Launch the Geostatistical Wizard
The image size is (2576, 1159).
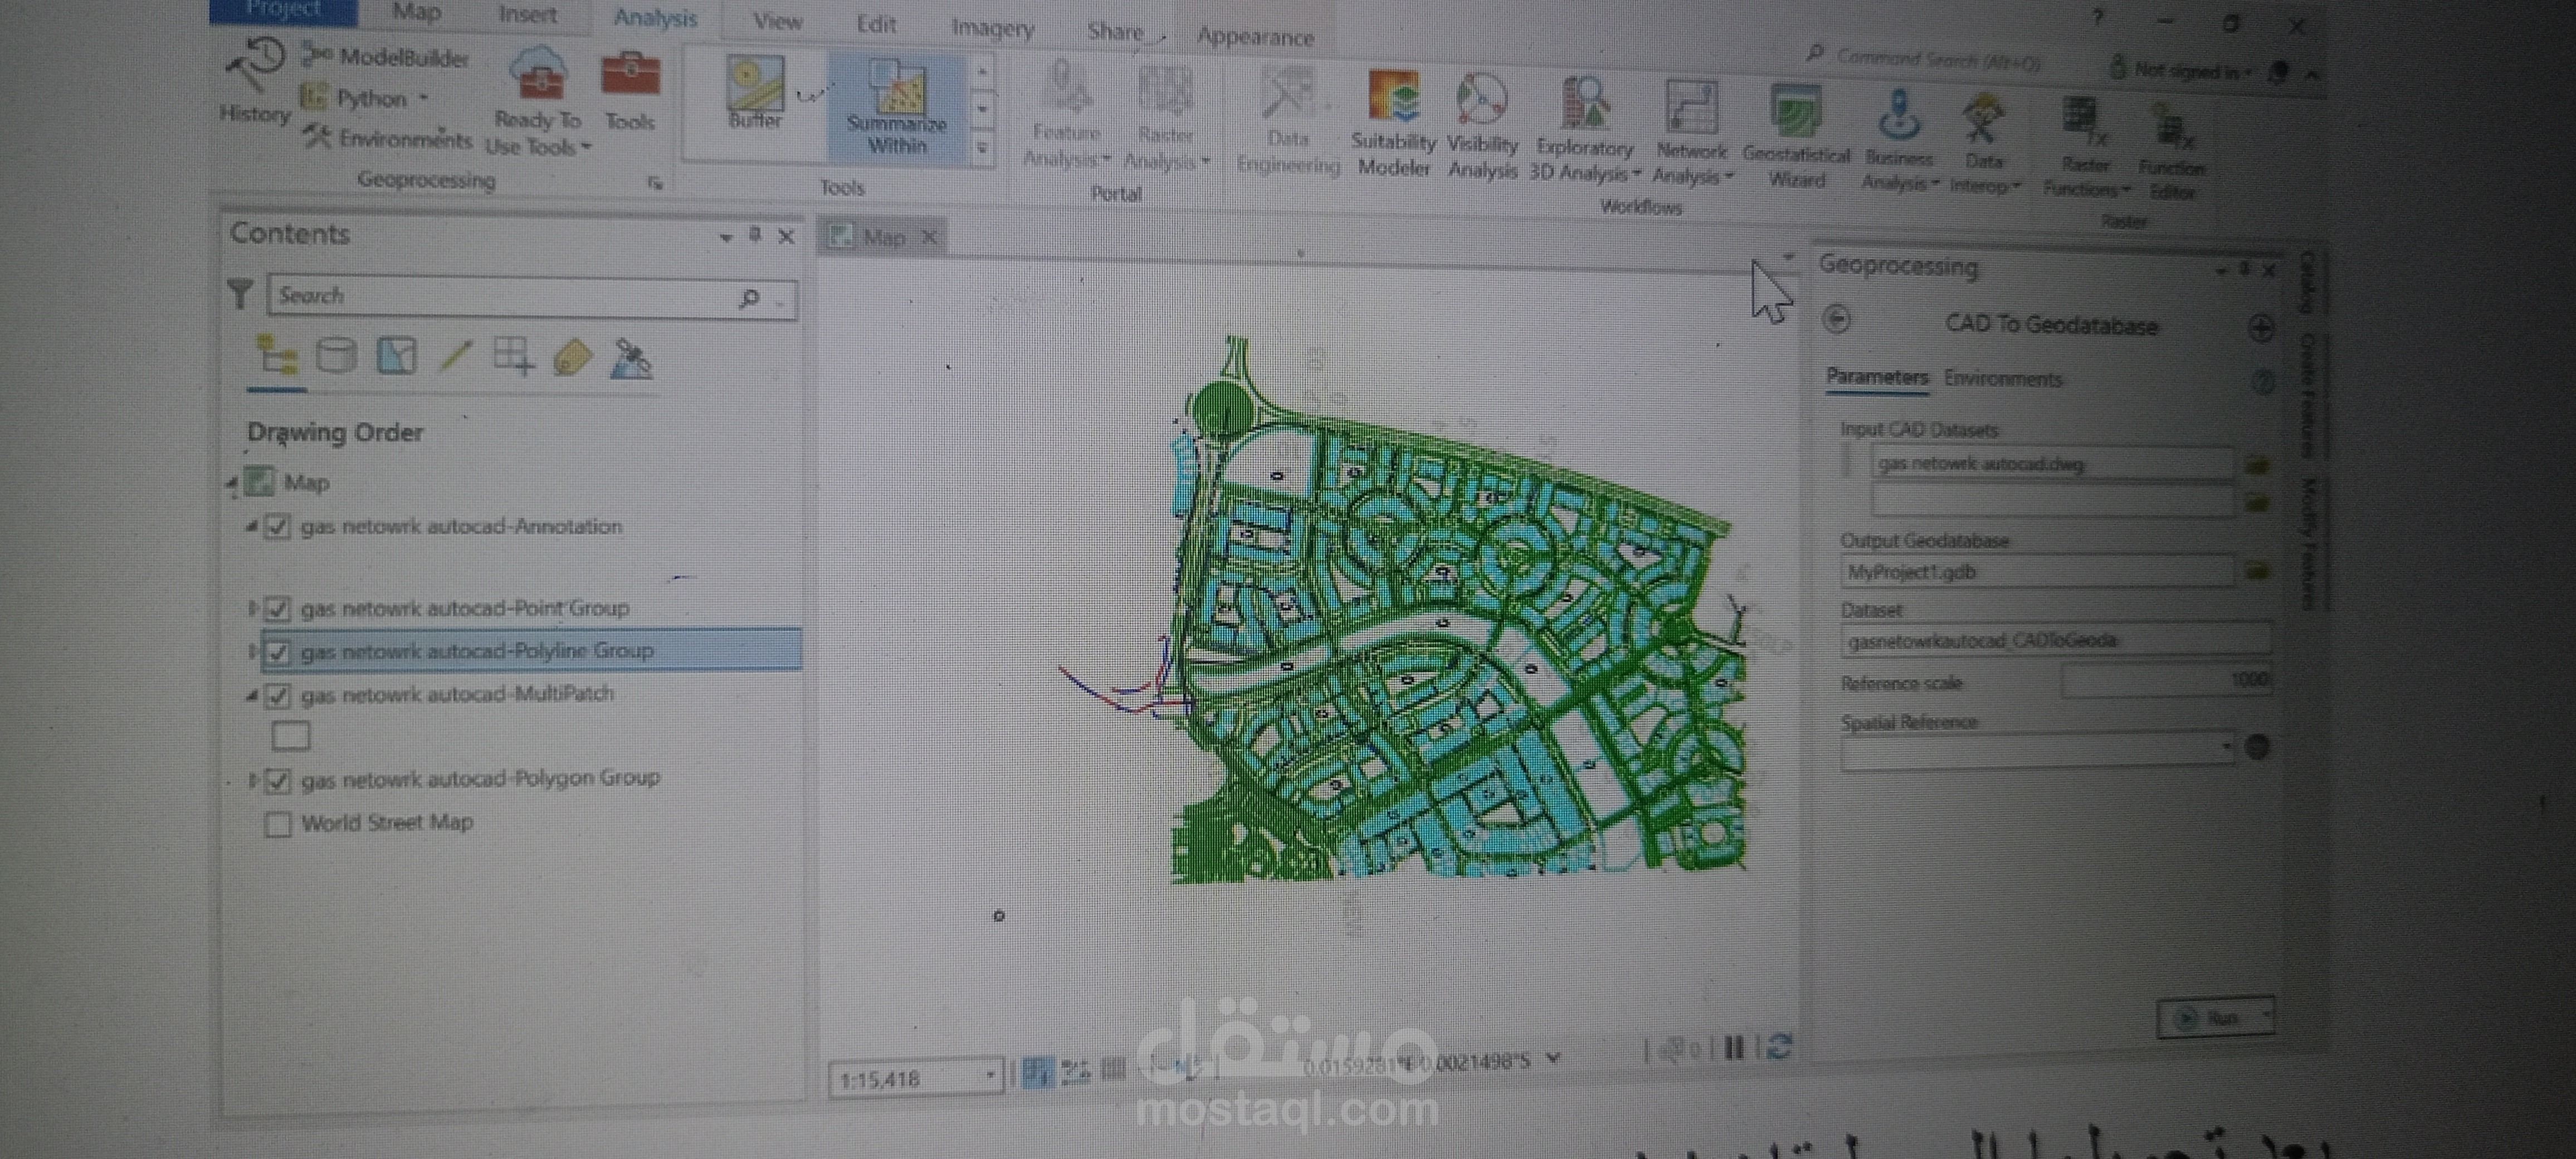[x=1796, y=136]
